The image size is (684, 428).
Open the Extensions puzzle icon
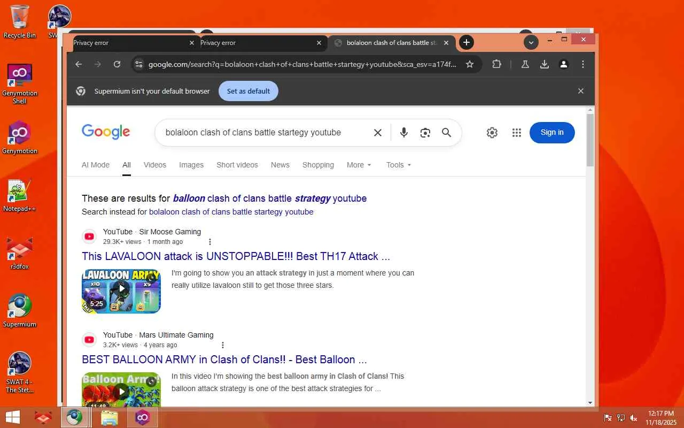pos(497,64)
